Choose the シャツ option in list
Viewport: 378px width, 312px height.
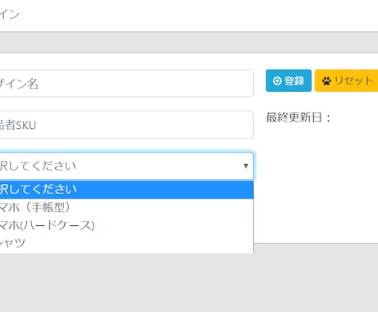point(127,243)
